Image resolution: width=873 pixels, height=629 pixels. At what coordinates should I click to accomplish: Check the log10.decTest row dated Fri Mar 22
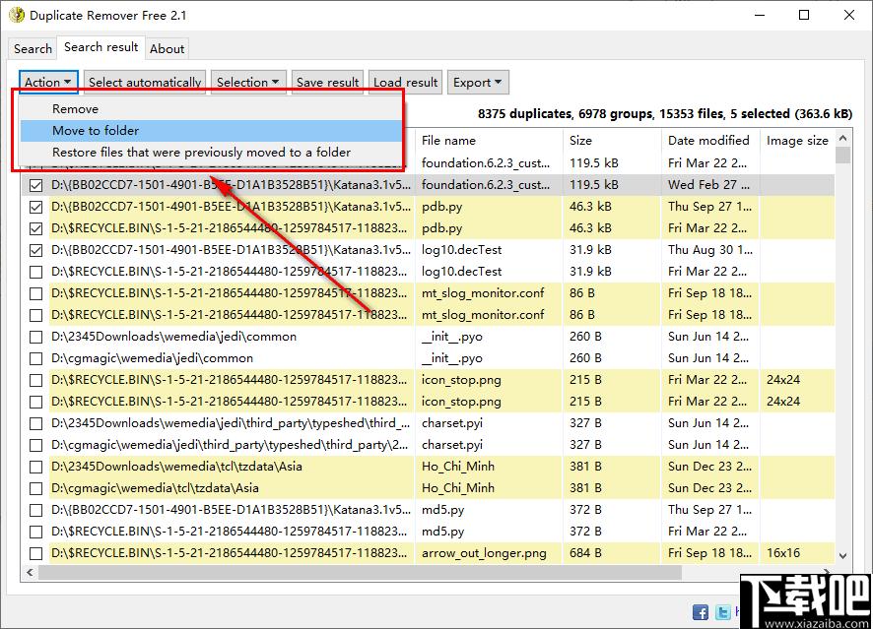(x=35, y=272)
